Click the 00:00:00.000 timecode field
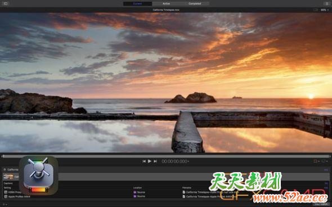Image resolution: width=332 pixels, height=207 pixels. [176, 161]
